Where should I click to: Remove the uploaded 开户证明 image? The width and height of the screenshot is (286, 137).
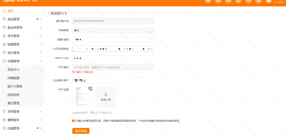[x=90, y=89]
